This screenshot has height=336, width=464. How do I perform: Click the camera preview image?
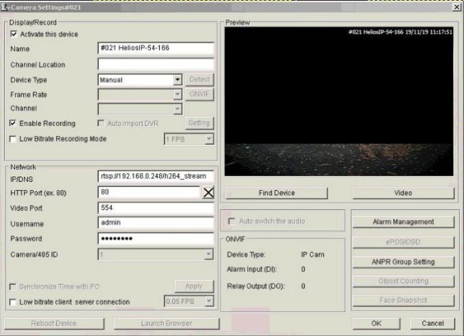[339, 102]
